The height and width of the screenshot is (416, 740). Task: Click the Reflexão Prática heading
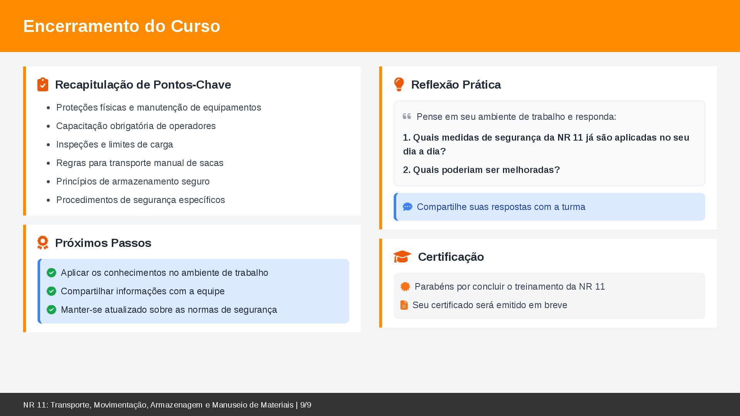[456, 85]
